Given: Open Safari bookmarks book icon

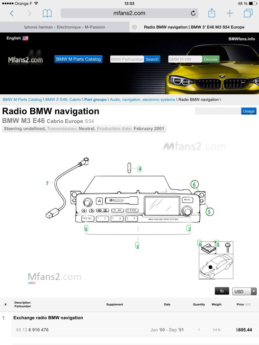Looking at the screenshot, I should [47, 13].
